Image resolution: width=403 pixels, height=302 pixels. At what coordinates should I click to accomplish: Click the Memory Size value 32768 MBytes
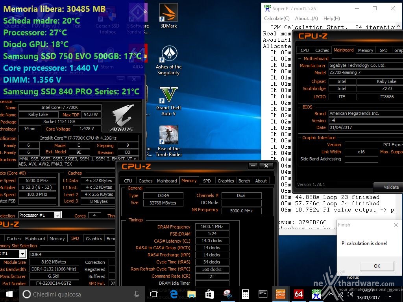(163, 203)
